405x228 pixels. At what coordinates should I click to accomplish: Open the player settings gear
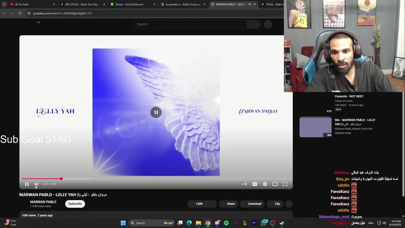coord(265,184)
